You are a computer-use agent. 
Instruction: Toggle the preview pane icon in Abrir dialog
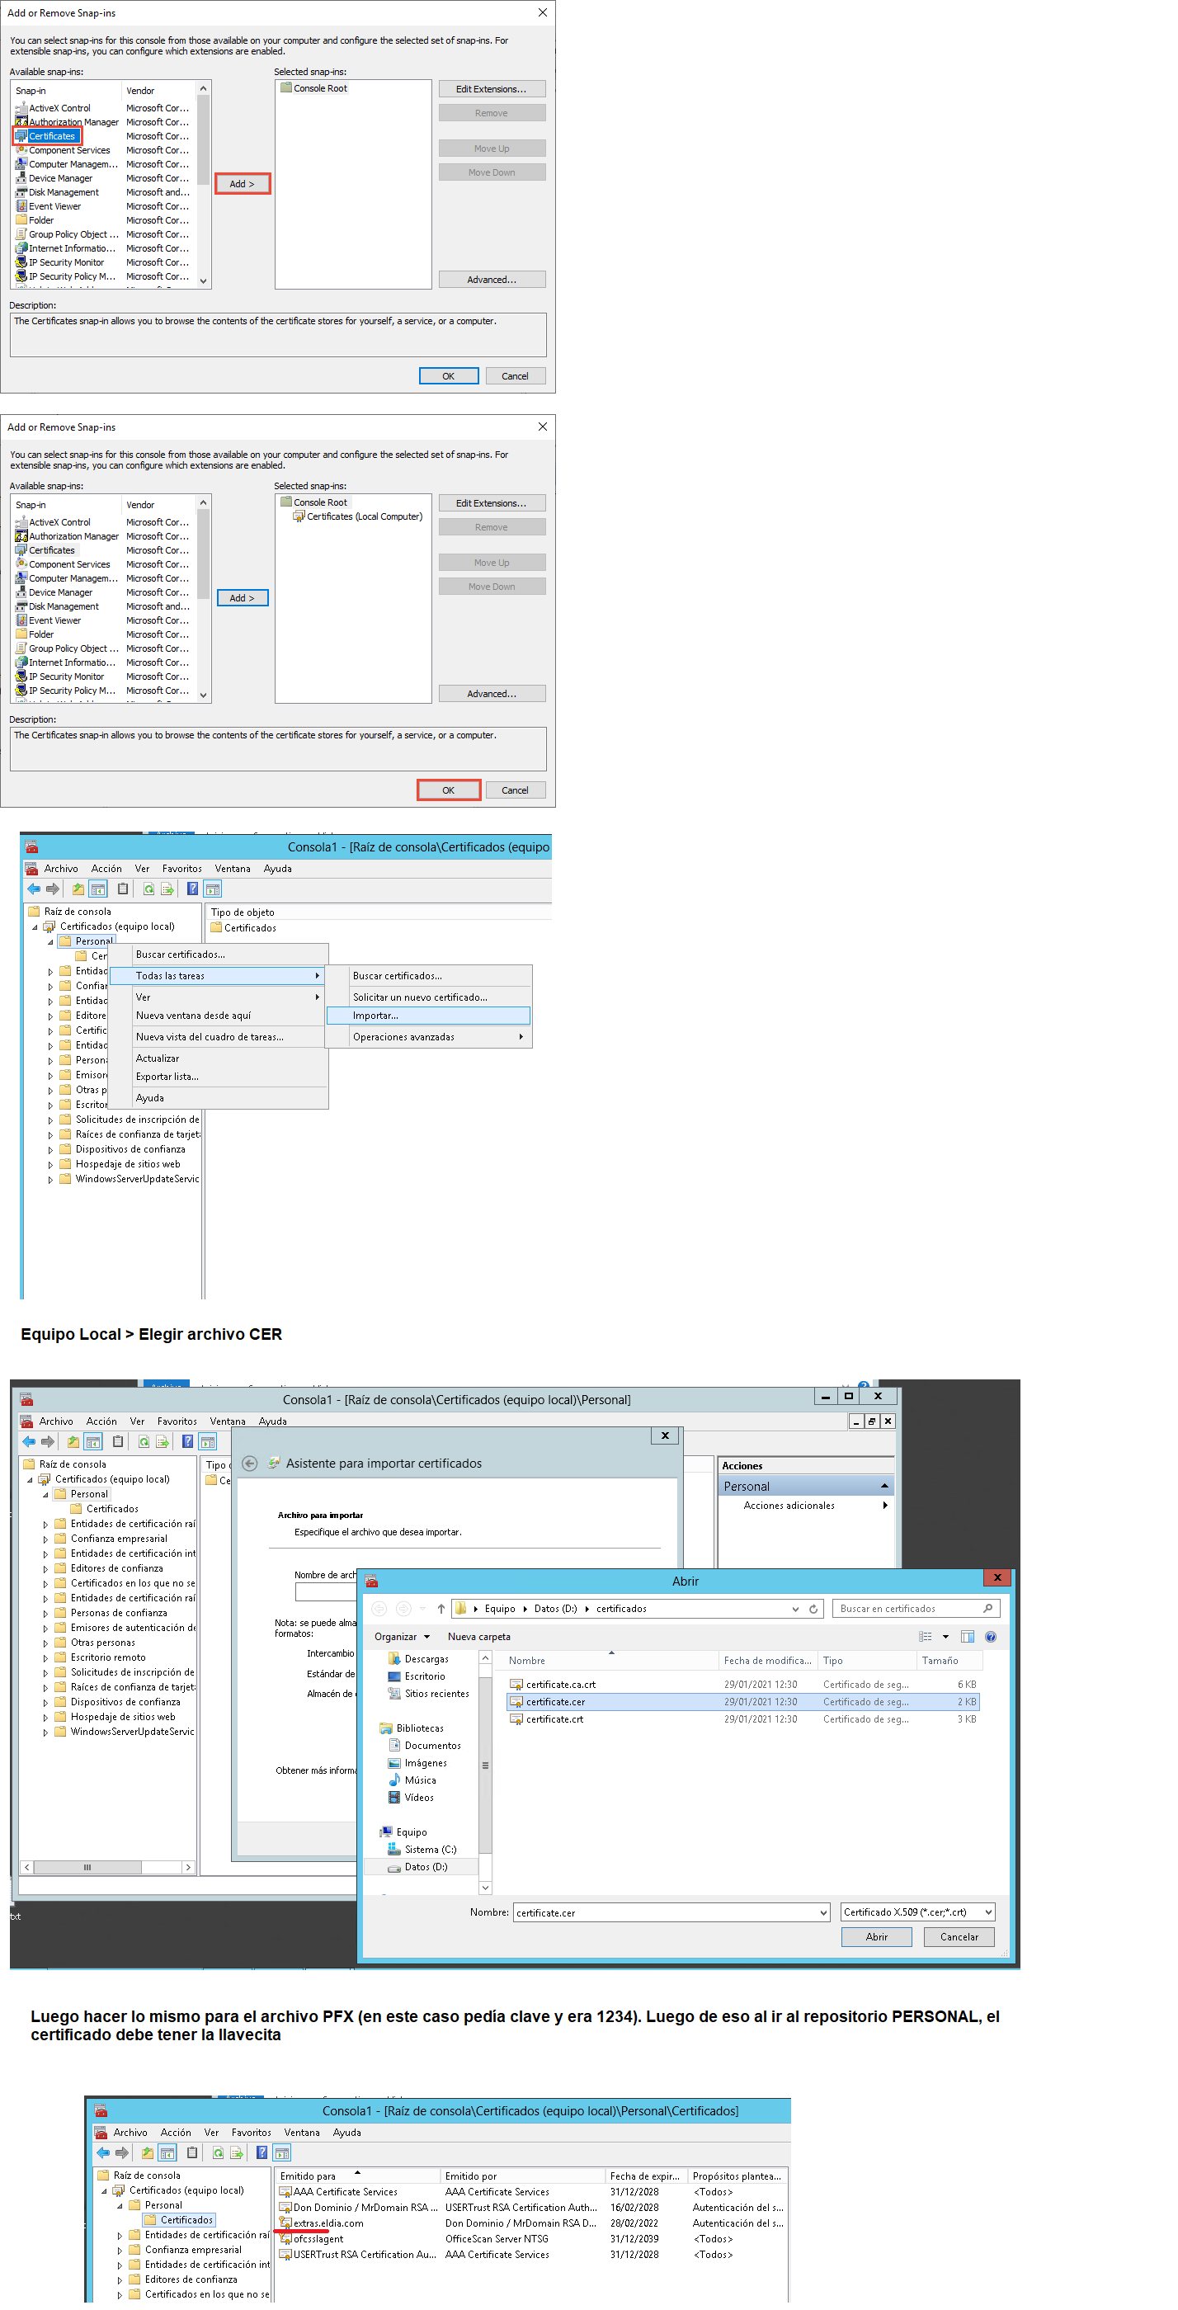coord(968,1637)
